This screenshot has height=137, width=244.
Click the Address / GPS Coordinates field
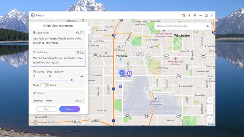coord(180,26)
